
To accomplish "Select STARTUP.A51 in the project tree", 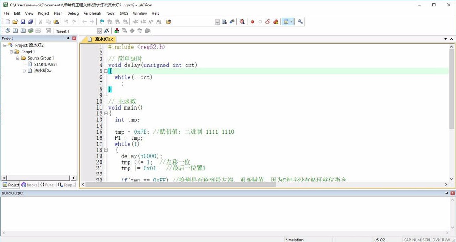I will (x=45, y=65).
